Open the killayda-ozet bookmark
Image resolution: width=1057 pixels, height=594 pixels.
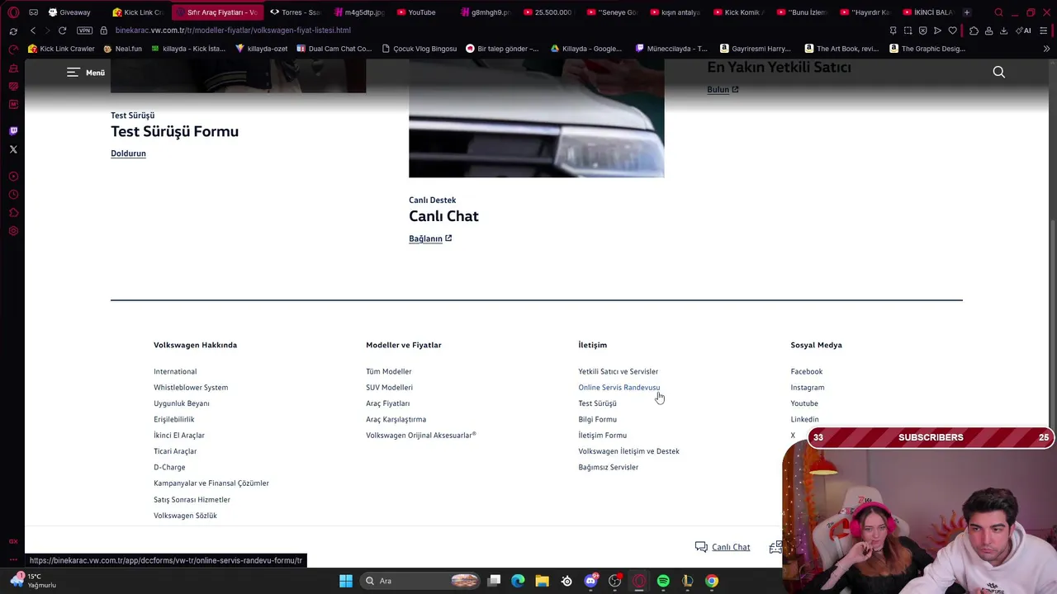261,49
